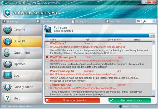Switch to the Scan PC section

pos(22,41)
